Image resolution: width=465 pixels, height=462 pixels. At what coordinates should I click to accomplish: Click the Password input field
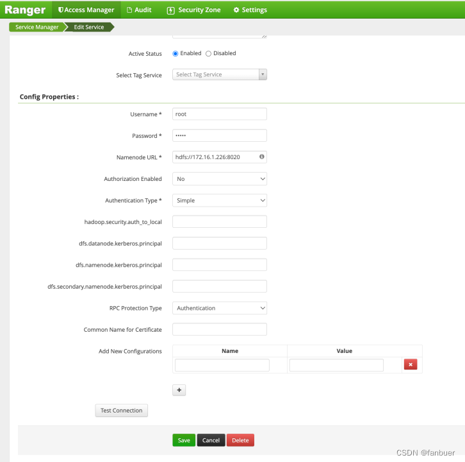click(220, 135)
